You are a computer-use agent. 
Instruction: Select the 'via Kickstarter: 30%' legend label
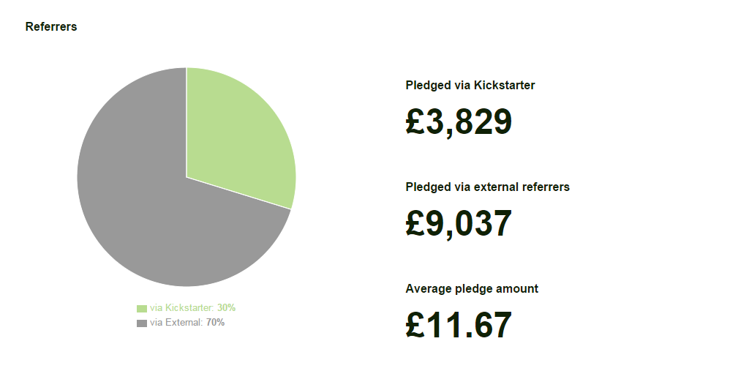[192, 308]
